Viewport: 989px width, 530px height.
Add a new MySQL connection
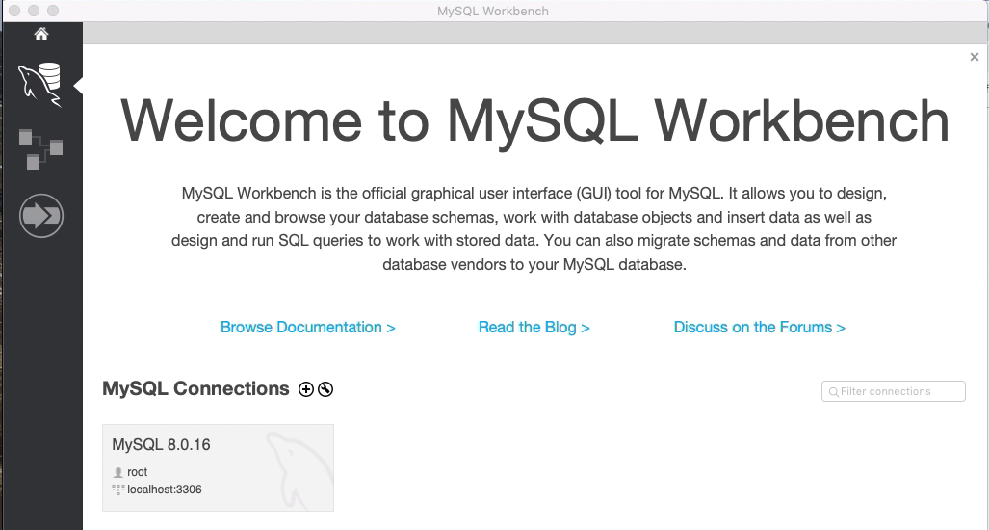[x=306, y=389]
